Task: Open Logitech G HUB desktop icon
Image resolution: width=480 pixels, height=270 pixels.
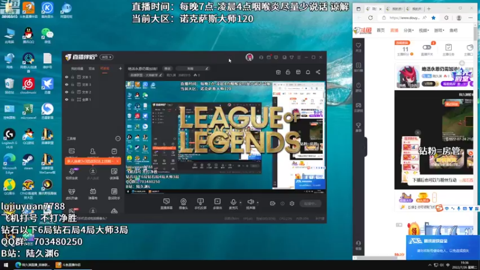Action: pos(9,139)
